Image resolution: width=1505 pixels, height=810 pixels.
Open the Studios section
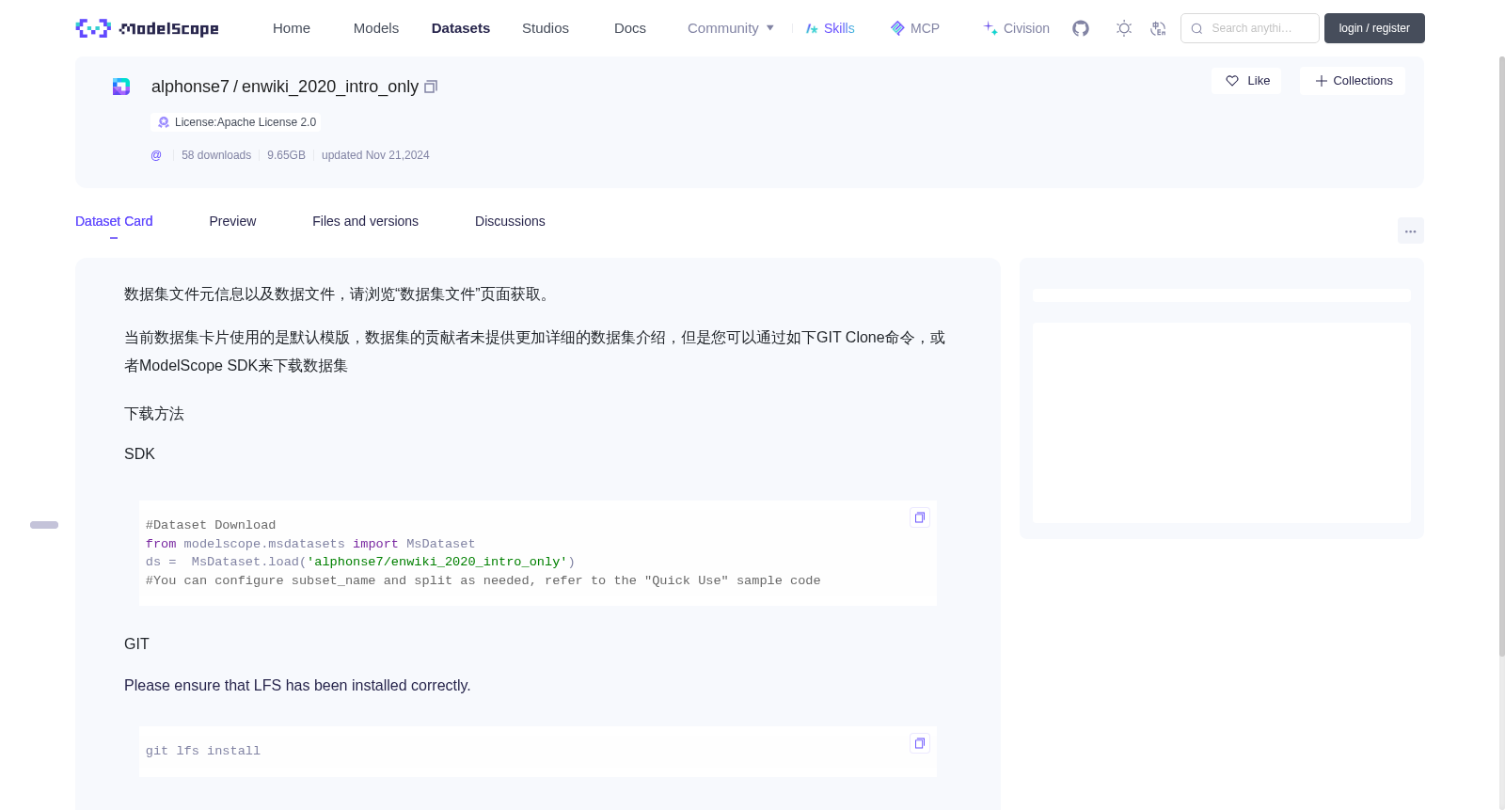[546, 28]
